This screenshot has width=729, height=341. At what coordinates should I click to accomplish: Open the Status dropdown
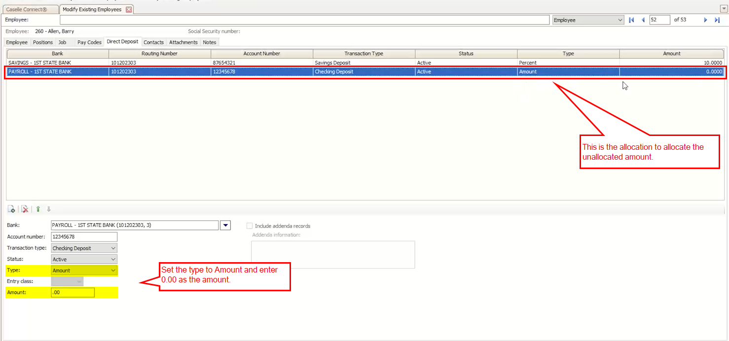click(113, 259)
